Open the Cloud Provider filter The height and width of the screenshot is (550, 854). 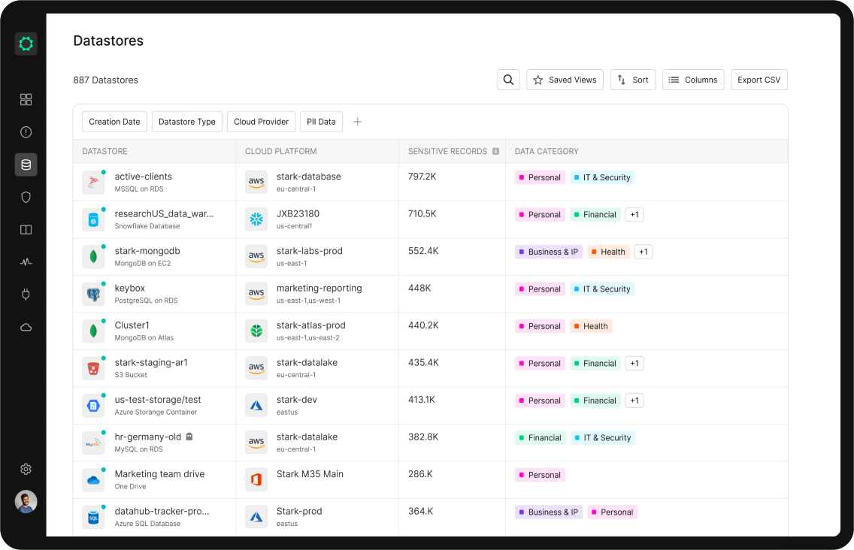point(261,121)
